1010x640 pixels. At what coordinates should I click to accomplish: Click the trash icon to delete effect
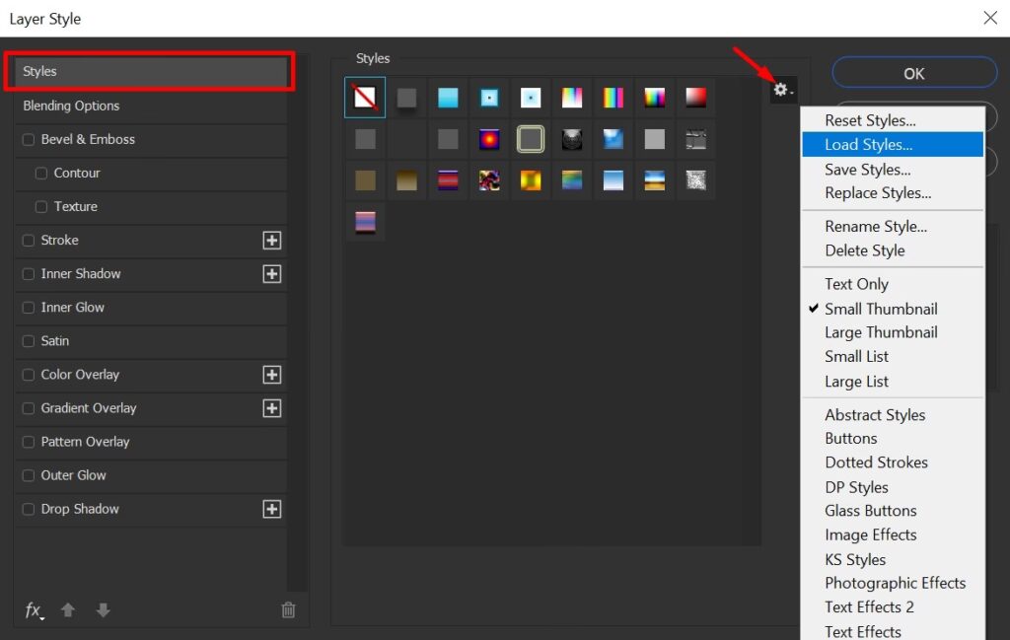tap(288, 610)
